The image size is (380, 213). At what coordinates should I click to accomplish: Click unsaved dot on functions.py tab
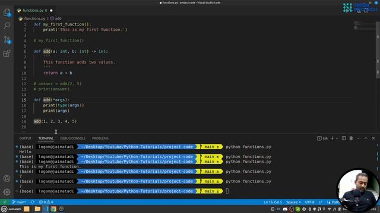point(51,11)
